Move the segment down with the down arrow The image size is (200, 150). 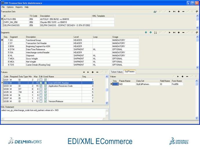click(150, 32)
